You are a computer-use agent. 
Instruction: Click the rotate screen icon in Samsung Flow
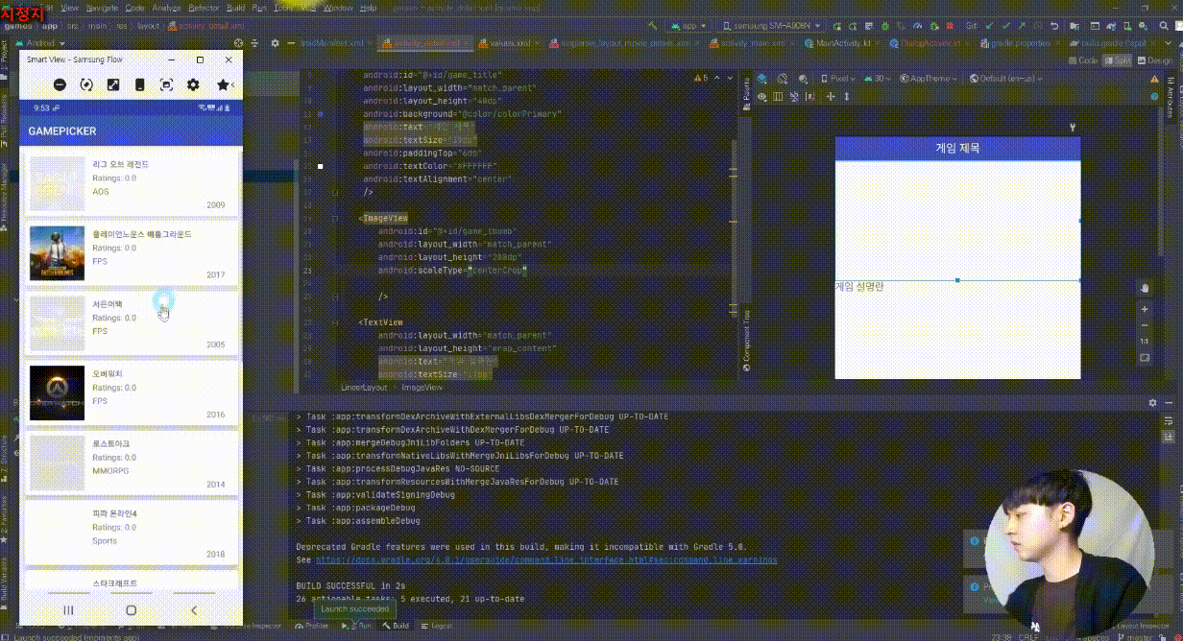coord(86,85)
